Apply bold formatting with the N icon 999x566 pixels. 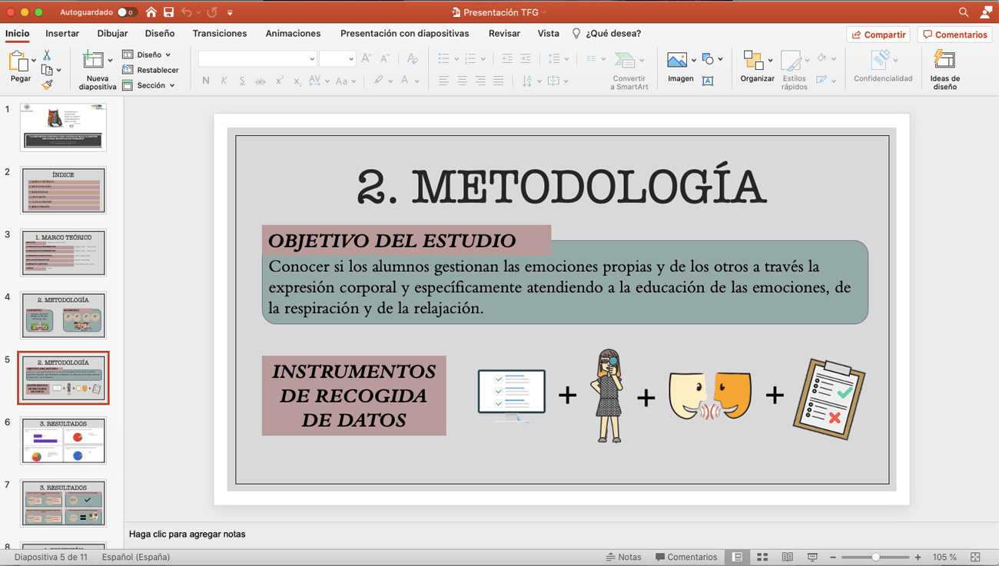pos(204,81)
